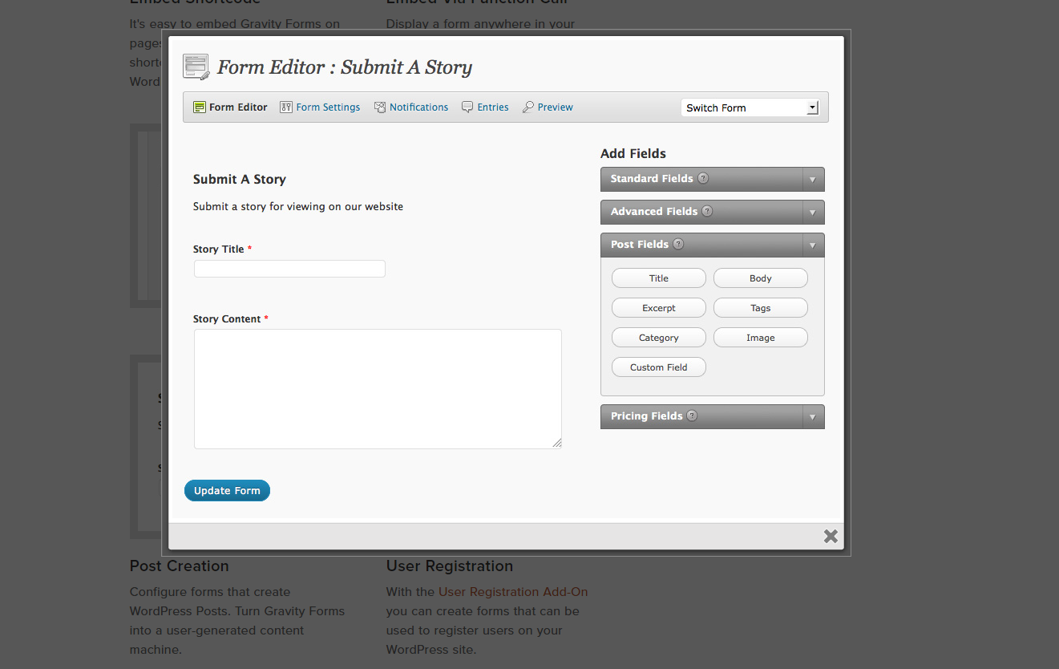This screenshot has width=1059, height=669.
Task: Expand the Standard Fields panel arrow
Action: 812,180
